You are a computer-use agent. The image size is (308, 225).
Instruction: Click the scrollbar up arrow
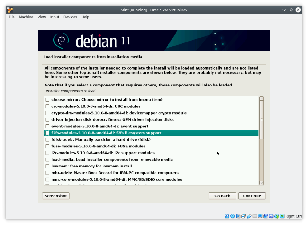point(261,98)
